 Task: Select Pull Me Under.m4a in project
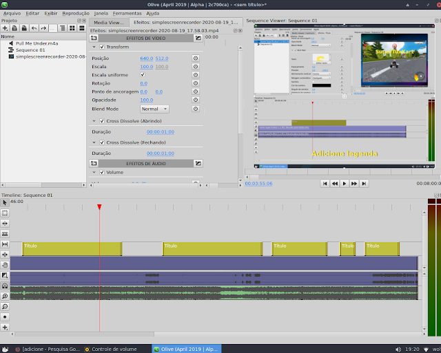click(x=37, y=43)
